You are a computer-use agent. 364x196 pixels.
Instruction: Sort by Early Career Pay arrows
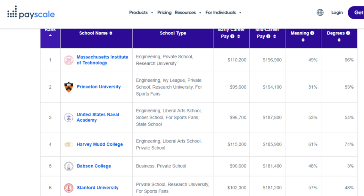[238, 36]
